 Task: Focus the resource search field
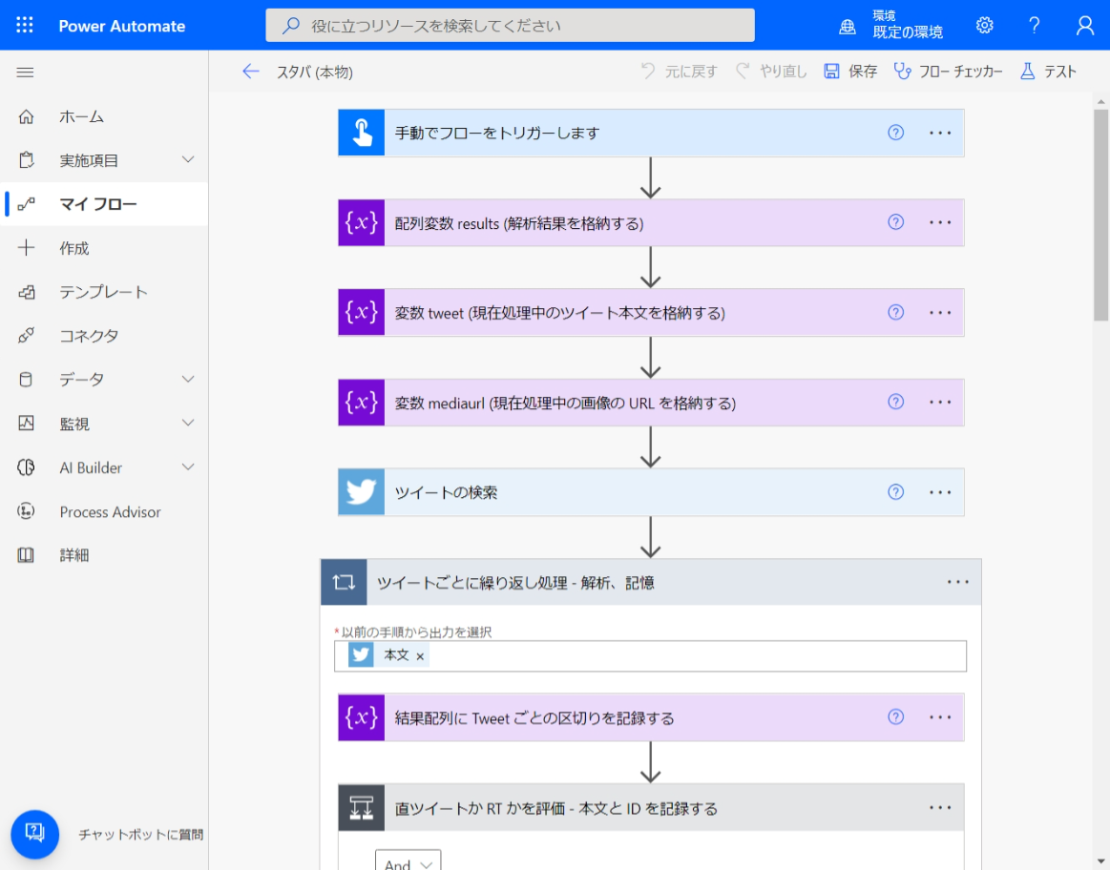pyautogui.click(x=510, y=26)
